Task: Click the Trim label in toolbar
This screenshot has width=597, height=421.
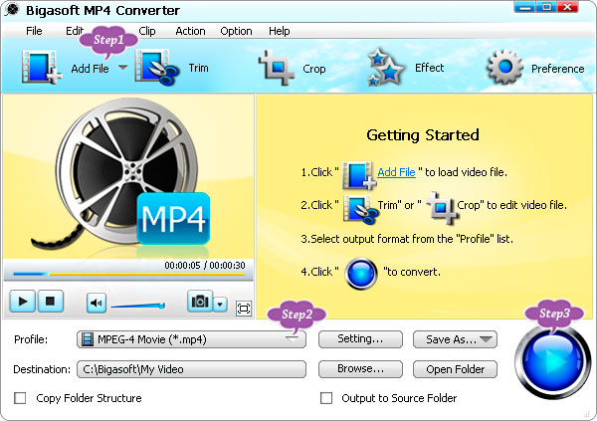Action: click(x=198, y=68)
